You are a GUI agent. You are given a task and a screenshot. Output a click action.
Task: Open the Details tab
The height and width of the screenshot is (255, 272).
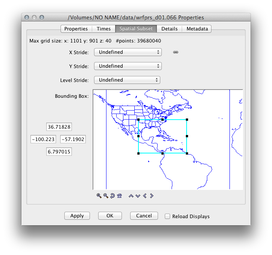(x=169, y=29)
